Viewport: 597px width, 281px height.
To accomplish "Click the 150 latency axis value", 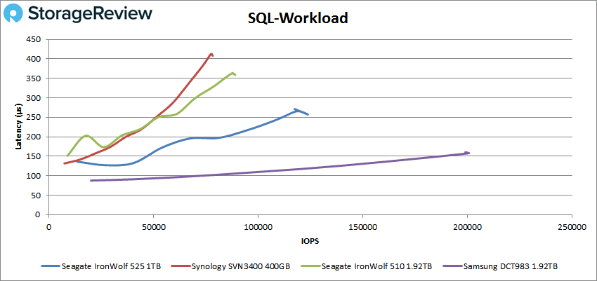I will 34,156.
